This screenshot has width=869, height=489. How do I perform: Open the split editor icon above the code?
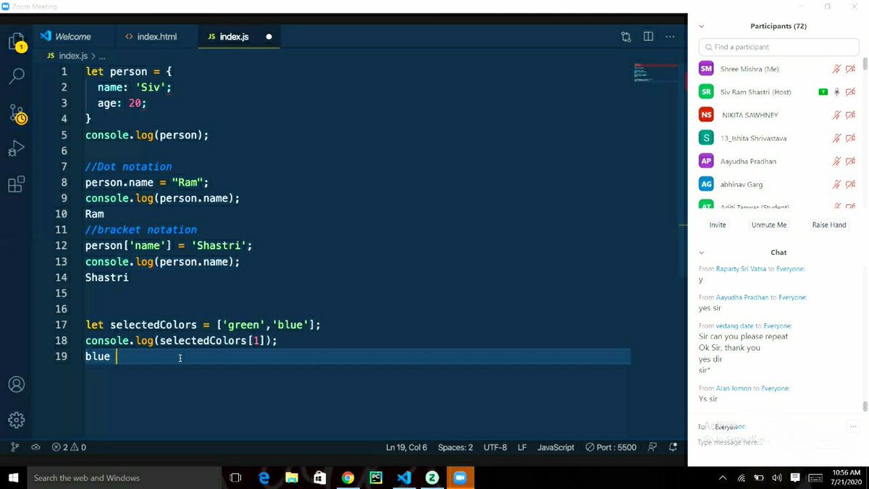pyautogui.click(x=647, y=36)
